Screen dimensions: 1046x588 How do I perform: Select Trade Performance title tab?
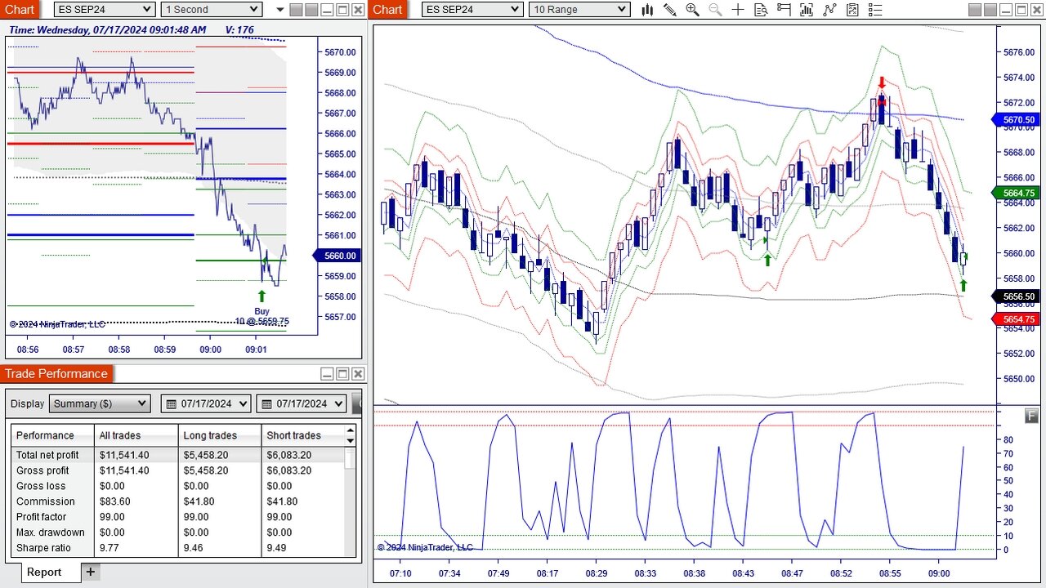56,373
